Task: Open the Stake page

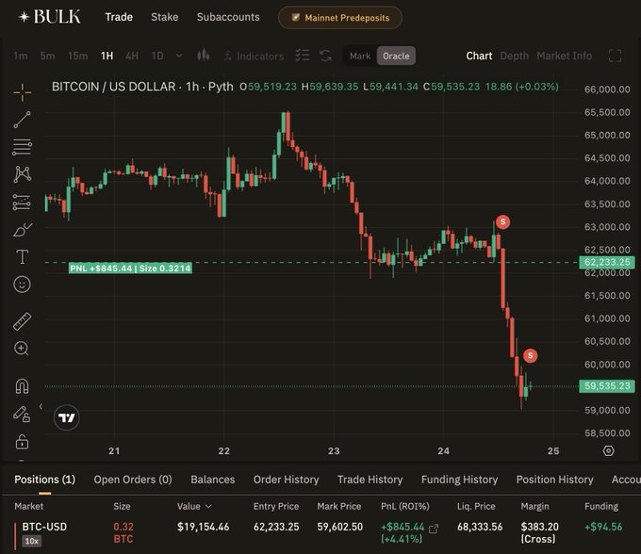Action: click(164, 17)
